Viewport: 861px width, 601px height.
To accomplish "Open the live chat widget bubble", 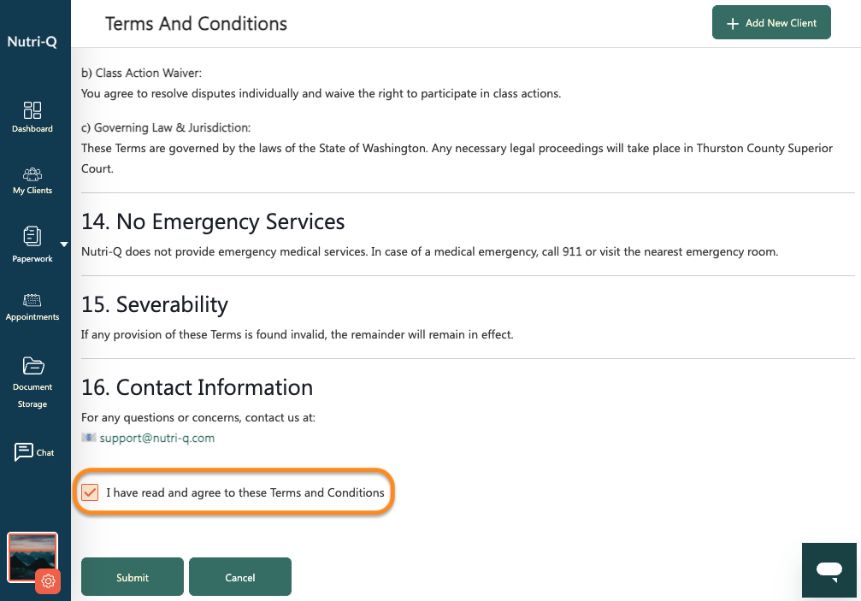I will point(829,570).
